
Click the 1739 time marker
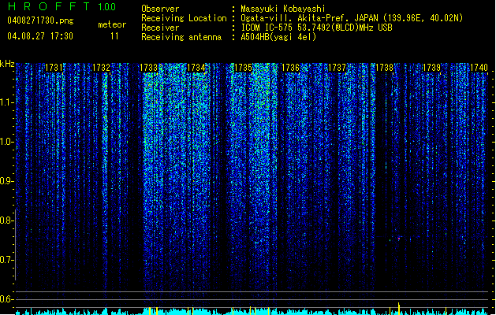[x=432, y=68]
